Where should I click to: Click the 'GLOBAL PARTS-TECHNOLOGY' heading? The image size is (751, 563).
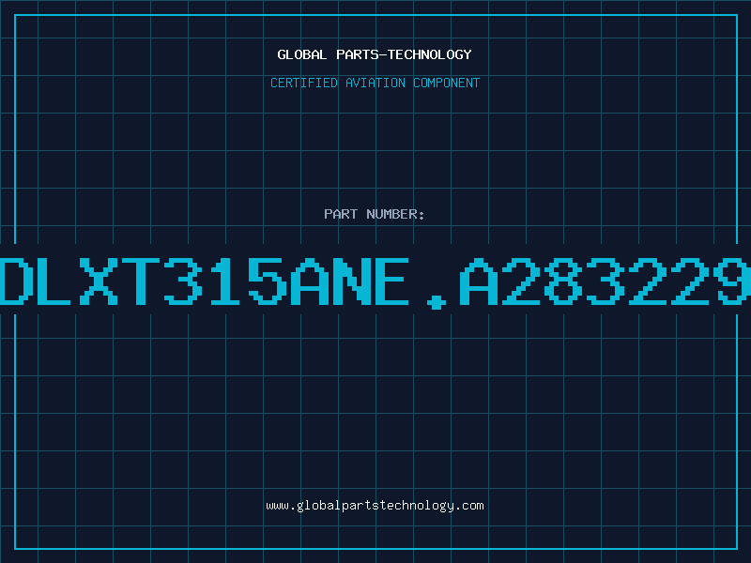[375, 54]
